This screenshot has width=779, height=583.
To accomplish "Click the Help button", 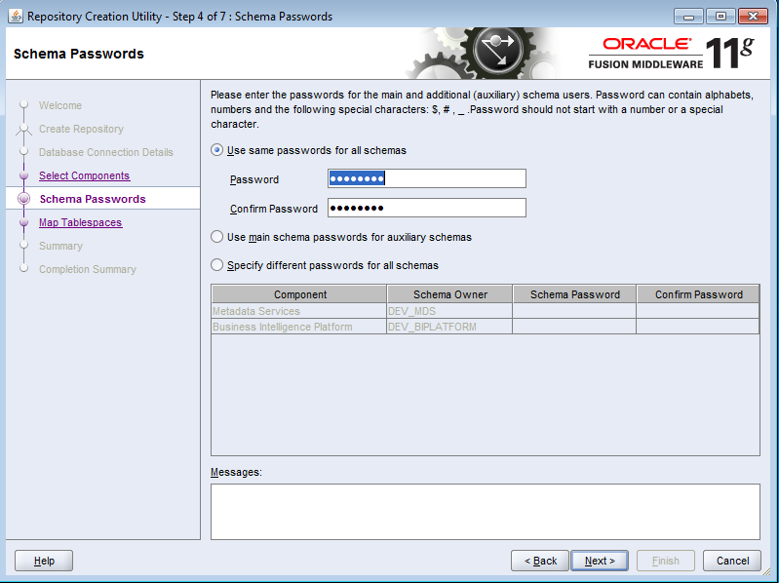I will pos(44,561).
